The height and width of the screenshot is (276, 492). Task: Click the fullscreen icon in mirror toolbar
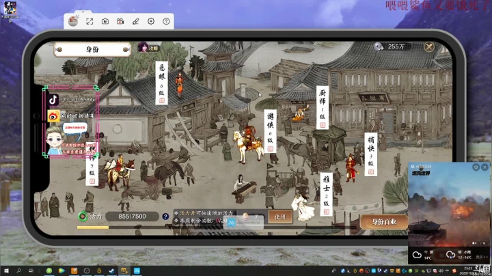click(x=90, y=21)
